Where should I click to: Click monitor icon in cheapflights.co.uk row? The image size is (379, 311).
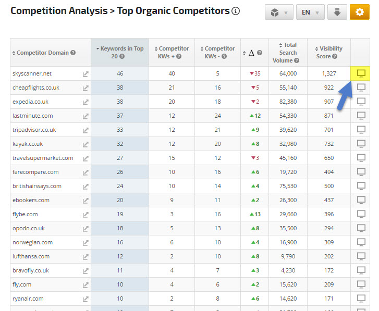pyautogui.click(x=361, y=88)
